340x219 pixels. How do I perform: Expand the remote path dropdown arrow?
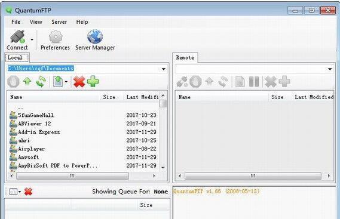tap(330, 69)
